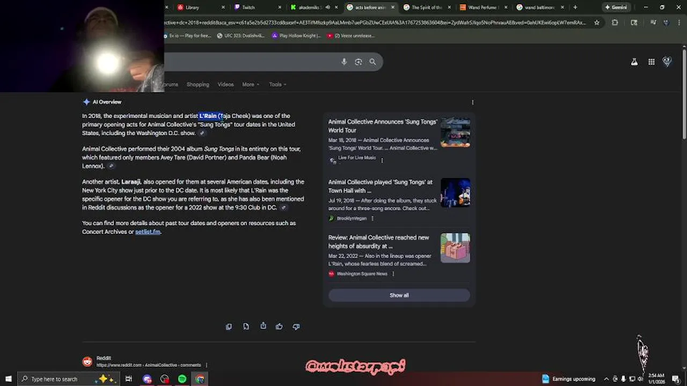Viewport: 687px width, 386px height.
Task: Open three-dot menu for Washington Square News source
Action: 393,273
